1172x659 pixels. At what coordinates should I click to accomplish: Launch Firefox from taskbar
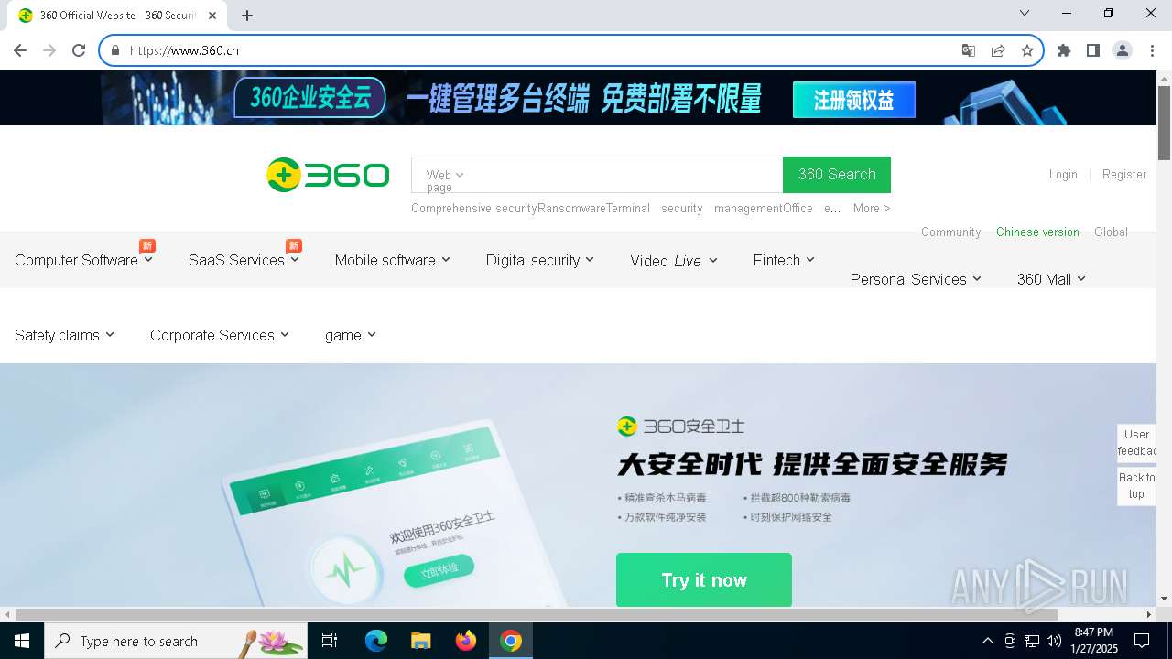(x=466, y=641)
